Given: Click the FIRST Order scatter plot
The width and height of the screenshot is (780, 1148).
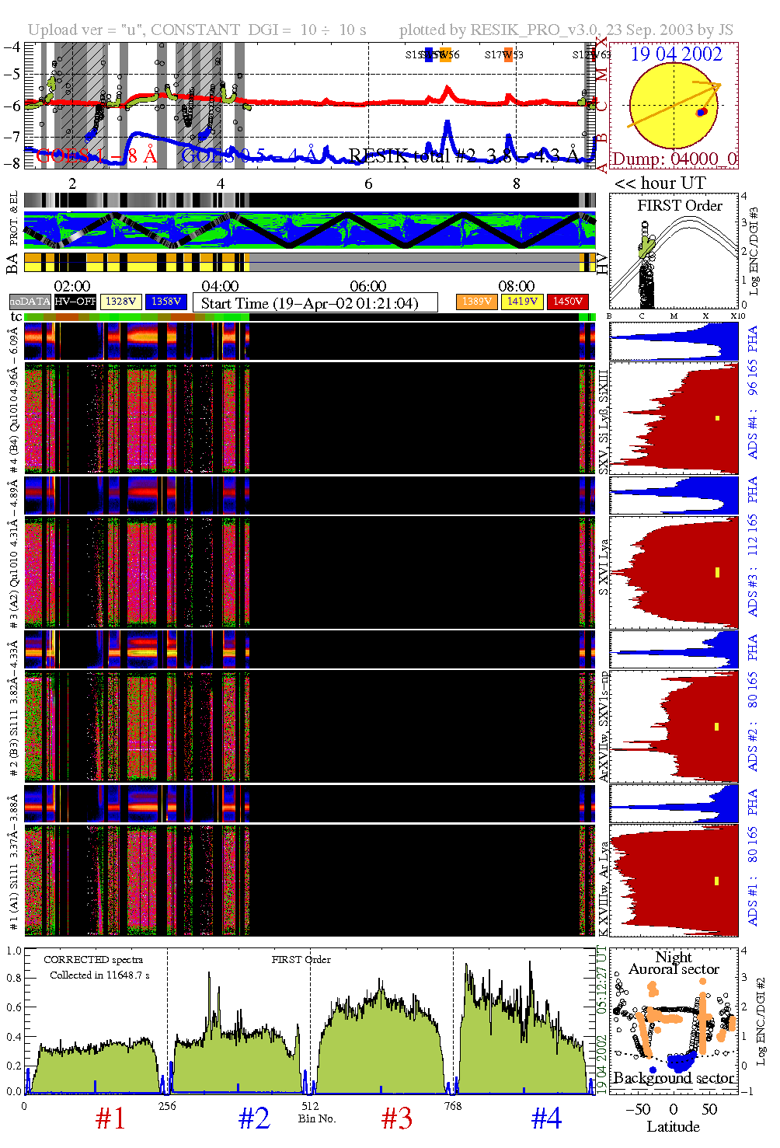Looking at the screenshot, I should [673, 252].
